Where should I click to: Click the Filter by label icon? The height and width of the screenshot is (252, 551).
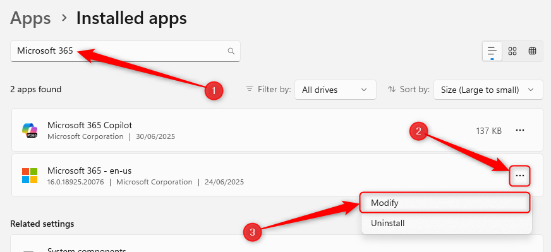point(250,89)
